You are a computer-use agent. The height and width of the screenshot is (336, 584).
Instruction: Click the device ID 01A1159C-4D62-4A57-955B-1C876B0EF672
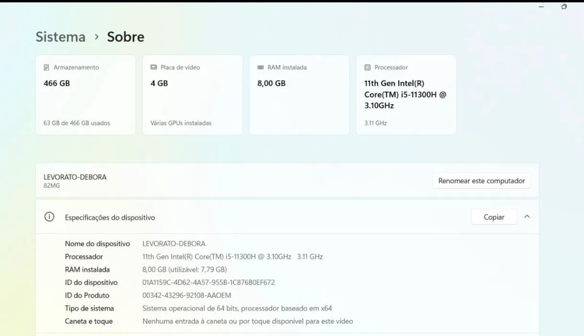(209, 282)
